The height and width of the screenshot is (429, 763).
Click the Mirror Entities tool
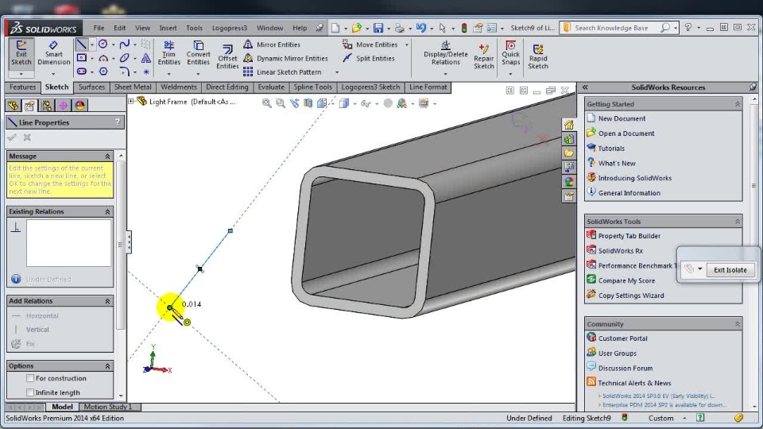click(277, 44)
